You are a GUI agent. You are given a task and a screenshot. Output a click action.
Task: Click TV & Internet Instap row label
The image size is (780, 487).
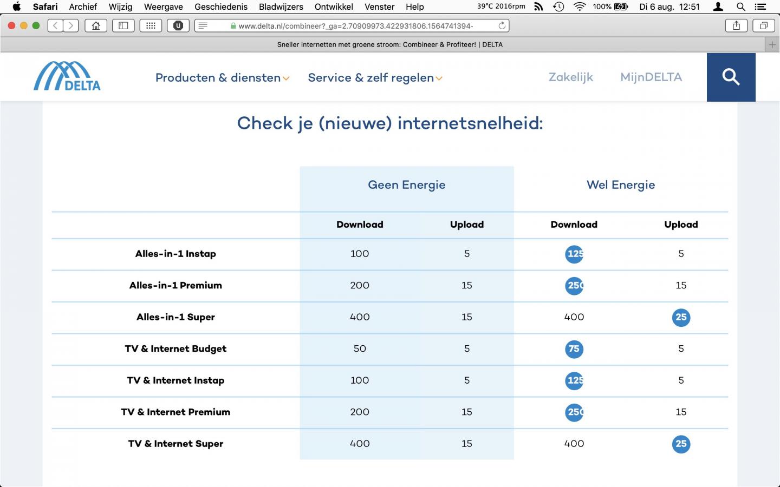[175, 380]
